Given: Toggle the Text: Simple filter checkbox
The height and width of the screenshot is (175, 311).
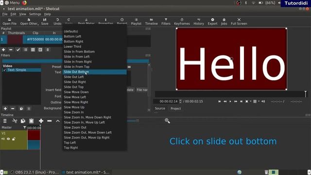Looking at the screenshot, I should pos(4,70).
